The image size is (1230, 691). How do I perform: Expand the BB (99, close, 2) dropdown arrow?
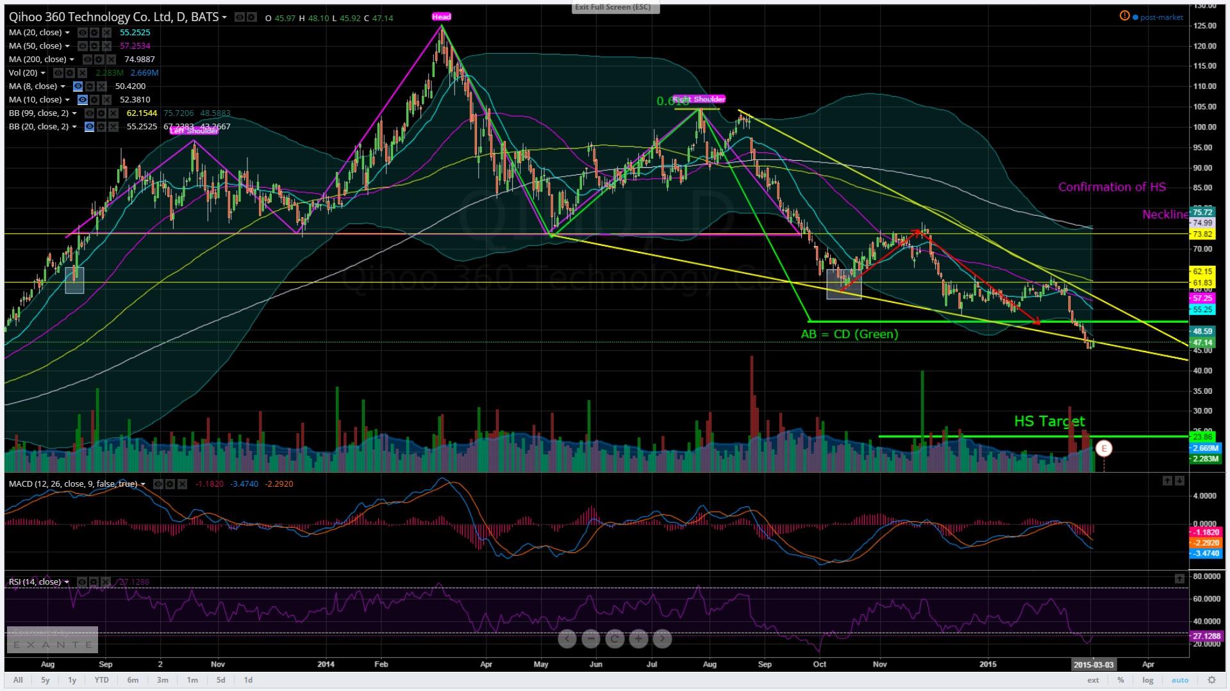click(x=74, y=113)
